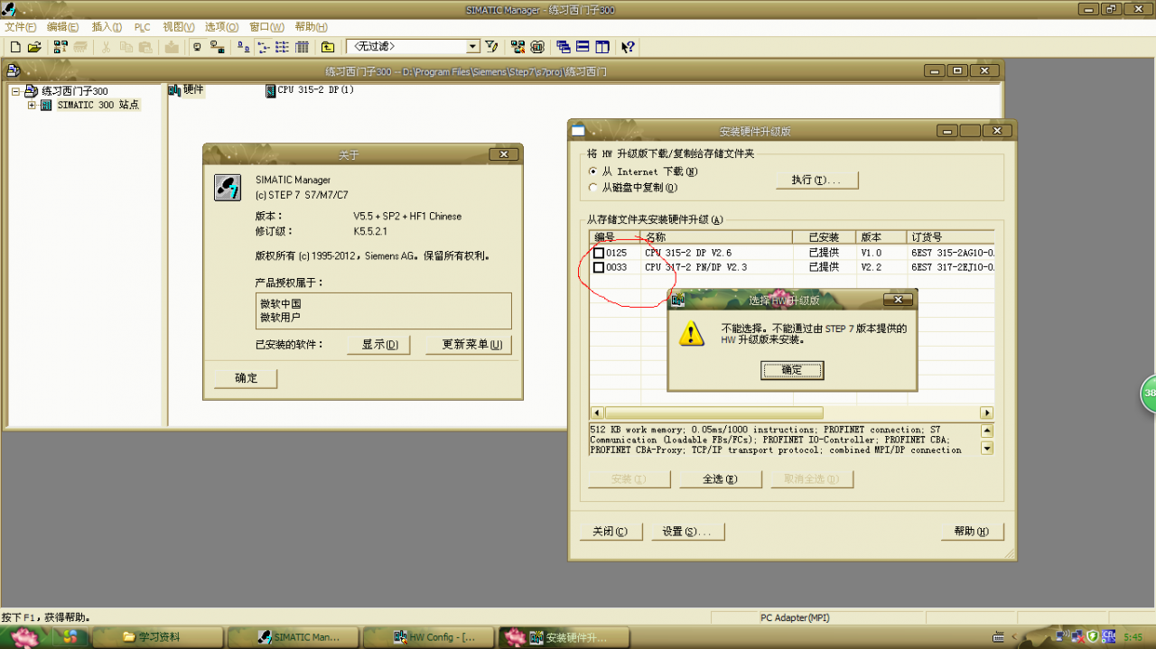Switch to Large Icons view
1156x649 pixels.
tap(244, 47)
